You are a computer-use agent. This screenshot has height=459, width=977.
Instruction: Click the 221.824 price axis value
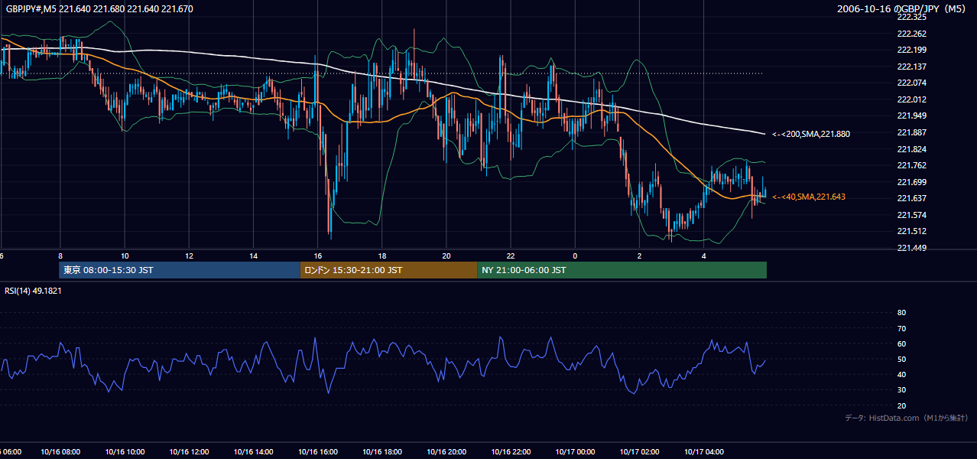pyautogui.click(x=911, y=149)
